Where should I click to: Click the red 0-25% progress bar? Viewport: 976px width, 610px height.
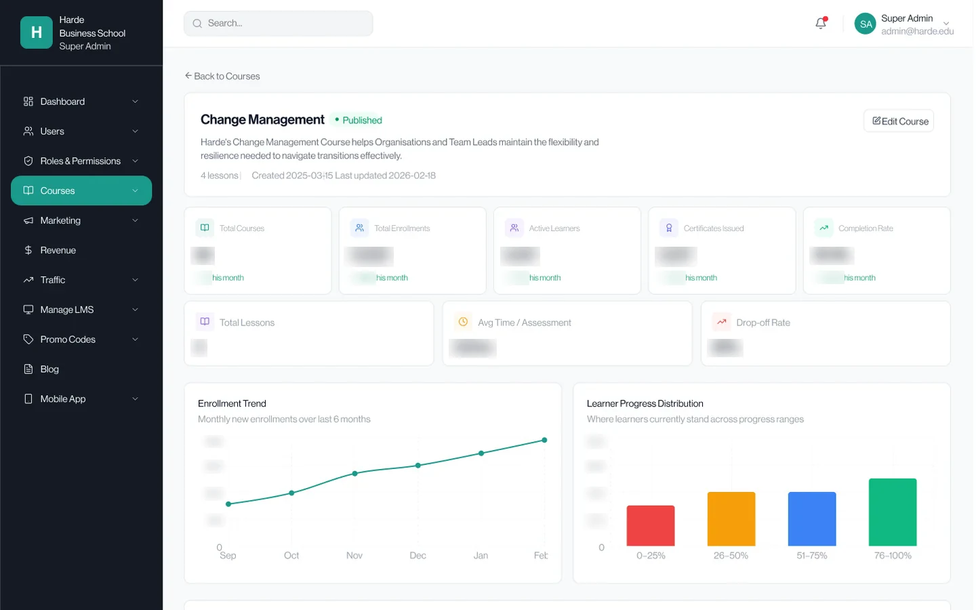tap(650, 525)
